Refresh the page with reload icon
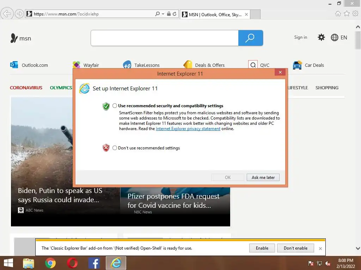Image resolution: width=361 pixels, height=270 pixels. [x=175, y=14]
